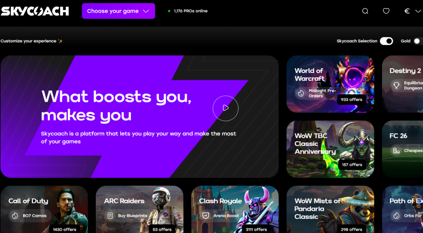Open the euro currency selector
Image resolution: width=423 pixels, height=233 pixels.
407,11
